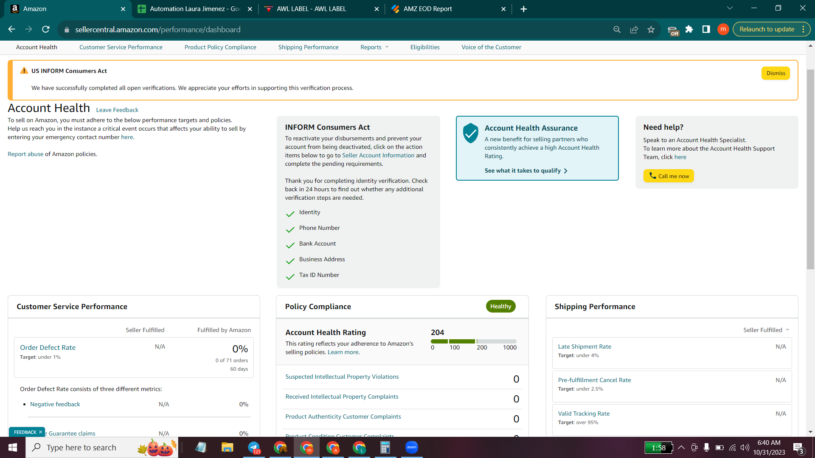This screenshot has width=815, height=458.
Task: Open the zoom control in address bar
Action: coord(617,29)
